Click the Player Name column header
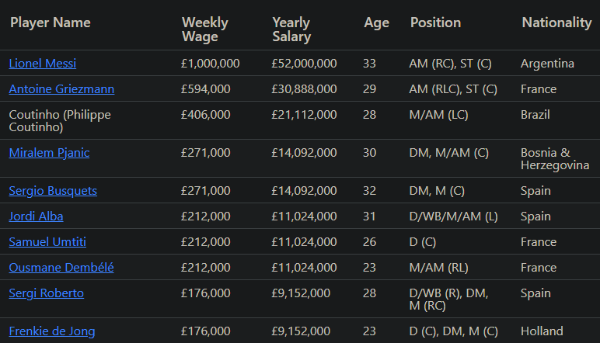600x343 pixels. click(51, 23)
